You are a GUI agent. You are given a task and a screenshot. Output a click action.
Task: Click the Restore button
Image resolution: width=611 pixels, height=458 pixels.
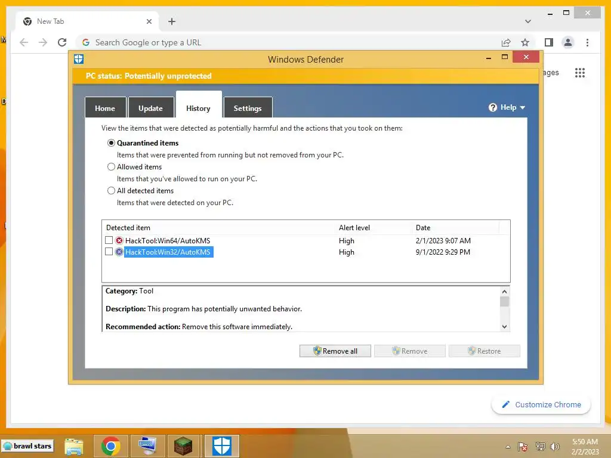pyautogui.click(x=485, y=351)
